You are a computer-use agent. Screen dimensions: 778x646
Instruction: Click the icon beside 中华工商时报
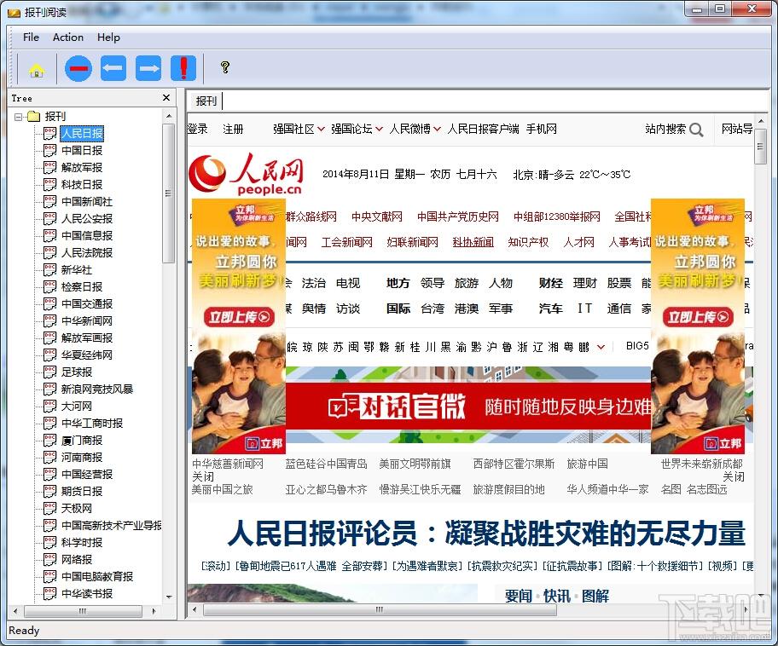tap(49, 423)
